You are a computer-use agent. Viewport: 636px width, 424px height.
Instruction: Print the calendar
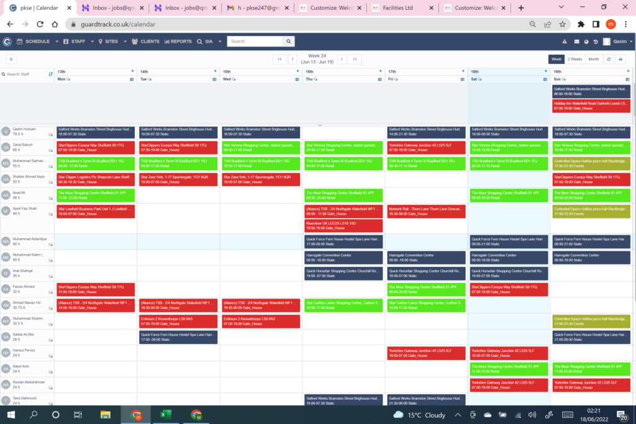coord(620,59)
